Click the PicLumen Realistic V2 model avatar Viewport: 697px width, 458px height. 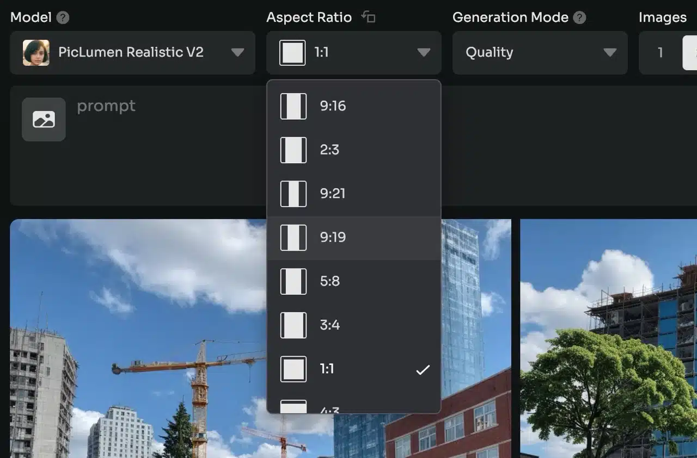(x=36, y=53)
